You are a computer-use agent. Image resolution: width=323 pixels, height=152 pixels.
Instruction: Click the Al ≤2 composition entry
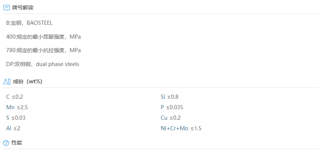tap(13, 128)
